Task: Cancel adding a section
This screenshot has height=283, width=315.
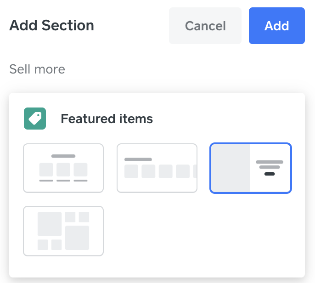Action: point(205,26)
